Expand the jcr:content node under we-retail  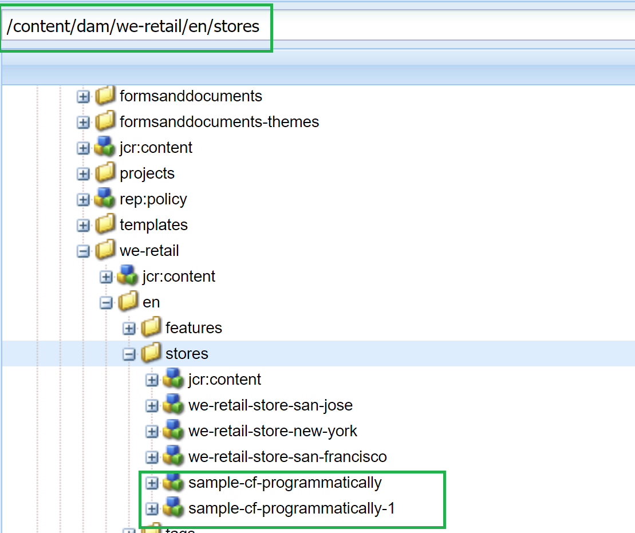point(106,276)
